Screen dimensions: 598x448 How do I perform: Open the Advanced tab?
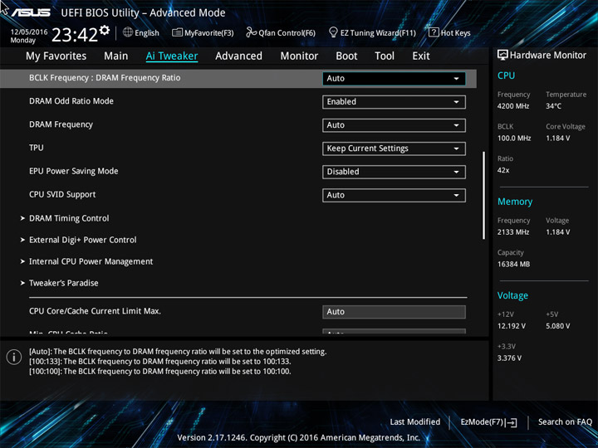coord(238,56)
